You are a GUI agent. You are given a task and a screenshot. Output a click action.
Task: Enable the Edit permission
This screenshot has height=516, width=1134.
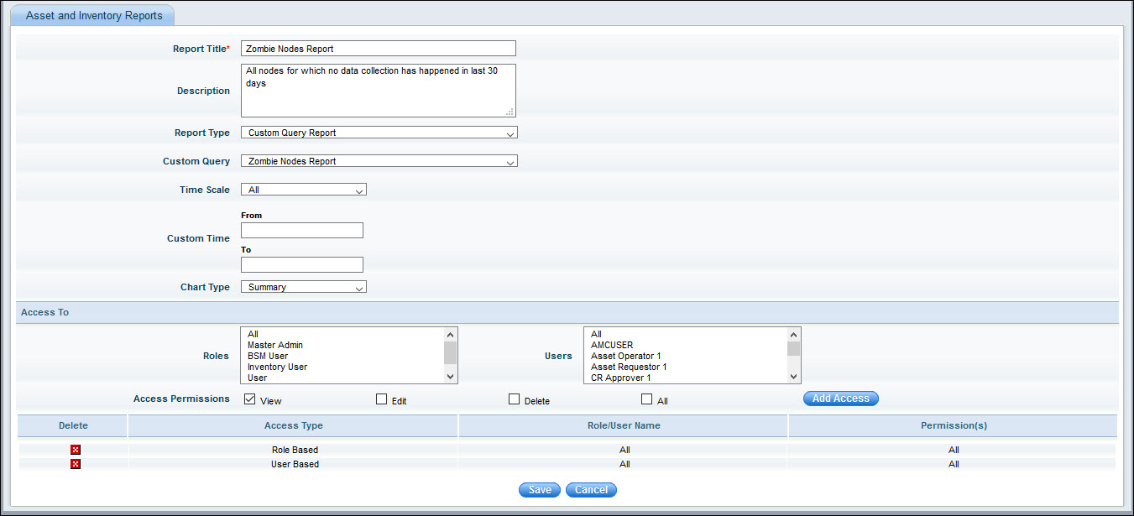point(380,399)
